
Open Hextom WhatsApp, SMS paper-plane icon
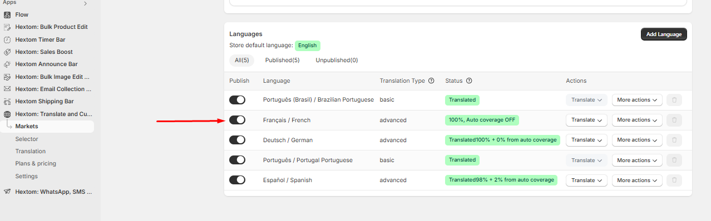tap(7, 192)
